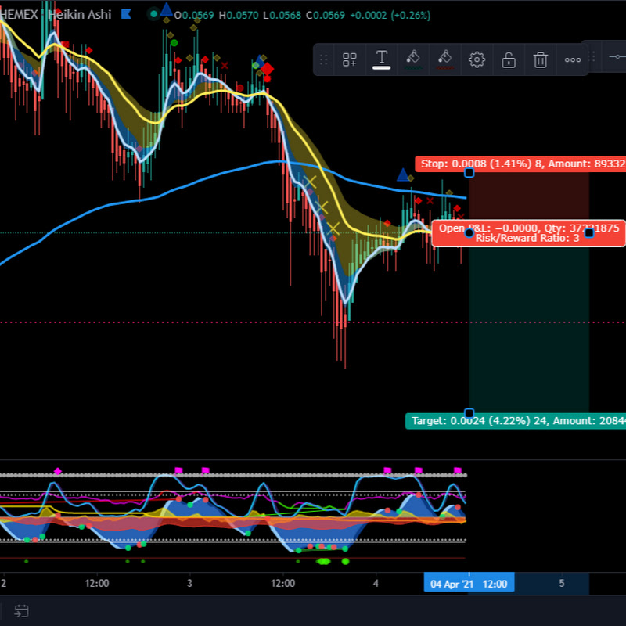Open the templates icon in drawing toolbar

350,59
